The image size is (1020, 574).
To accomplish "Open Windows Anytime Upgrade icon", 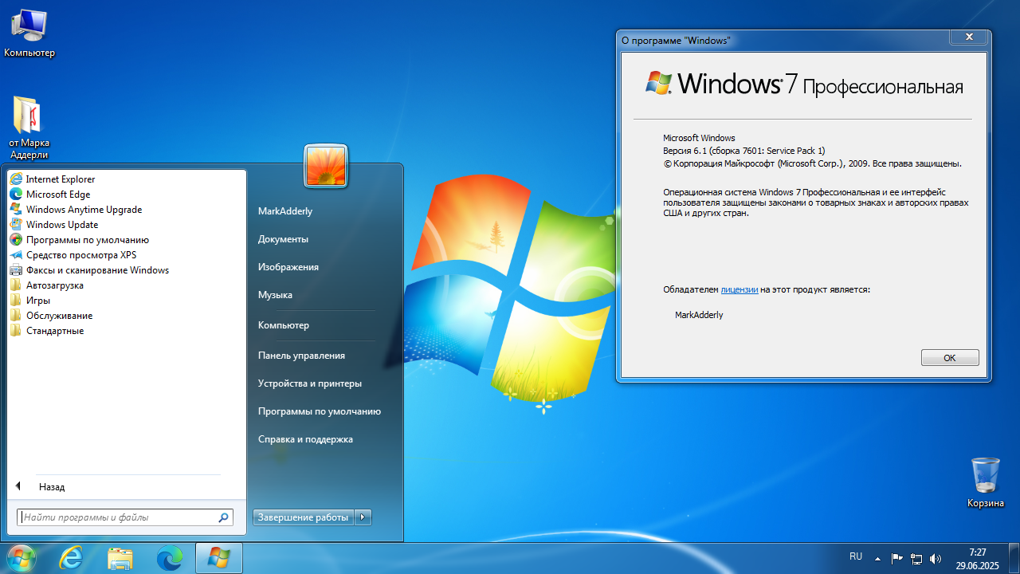I will (16, 210).
